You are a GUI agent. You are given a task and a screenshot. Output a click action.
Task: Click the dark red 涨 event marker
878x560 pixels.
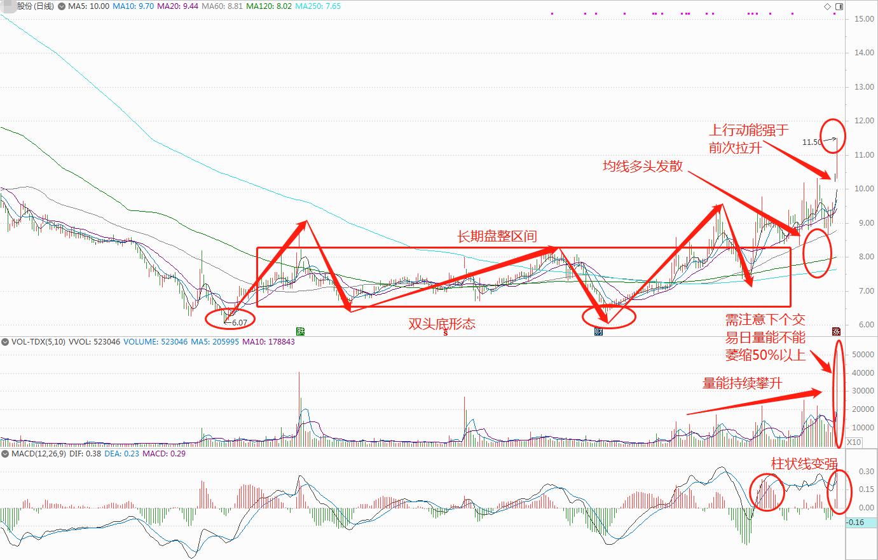(x=837, y=331)
